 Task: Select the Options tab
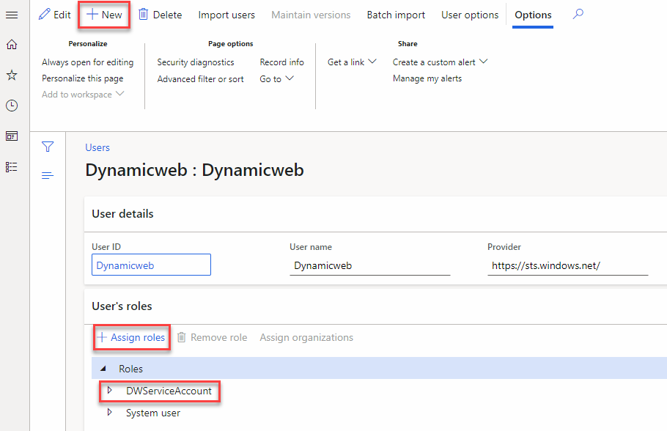click(x=533, y=15)
